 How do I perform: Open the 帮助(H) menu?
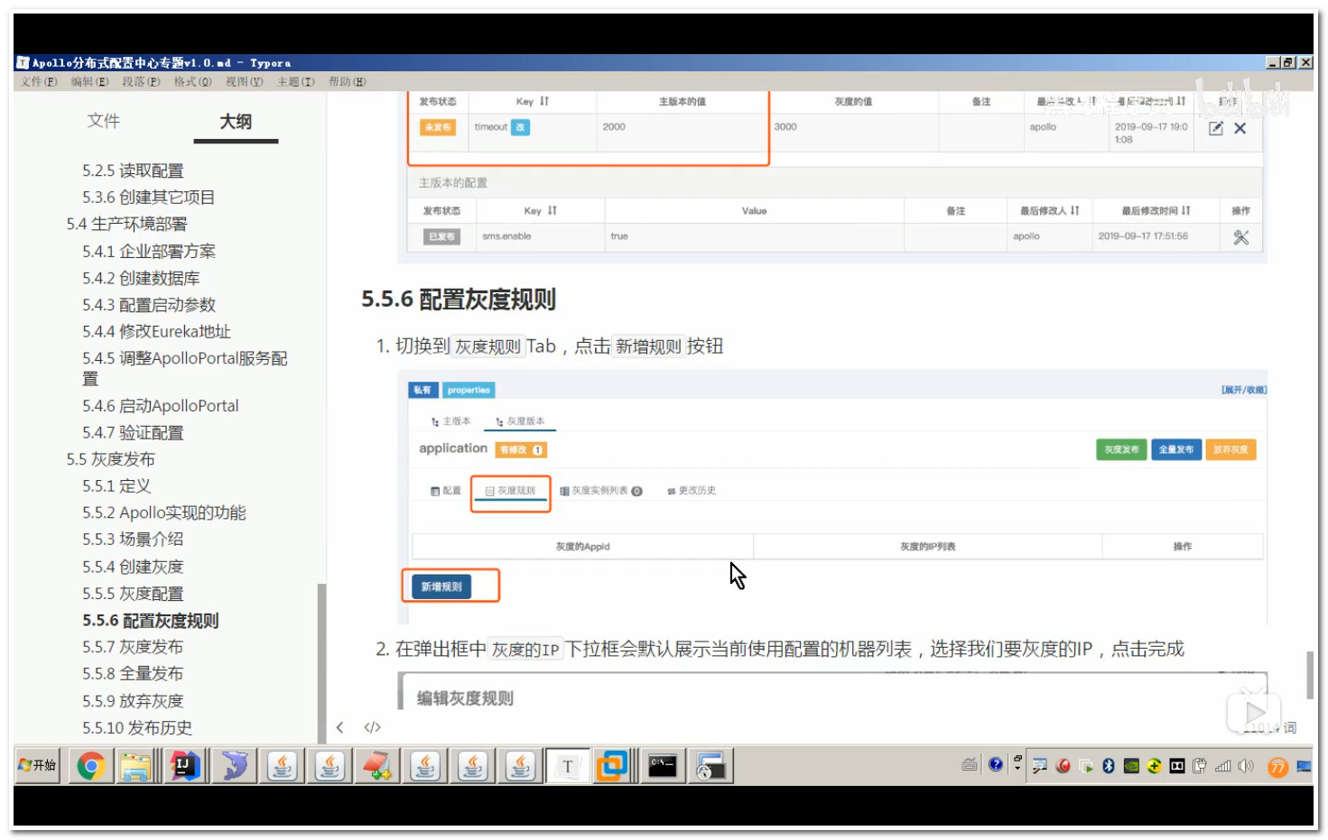tap(347, 82)
